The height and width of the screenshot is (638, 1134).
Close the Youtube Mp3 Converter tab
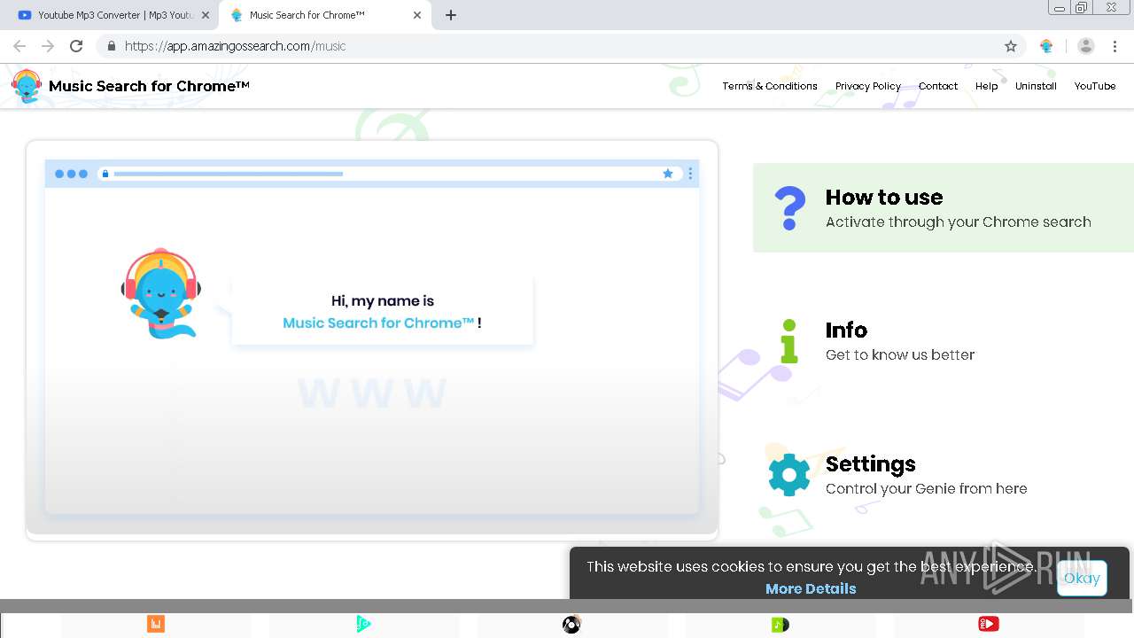pyautogui.click(x=205, y=15)
